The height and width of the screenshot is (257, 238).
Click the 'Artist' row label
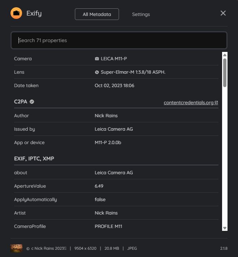tap(20, 213)
